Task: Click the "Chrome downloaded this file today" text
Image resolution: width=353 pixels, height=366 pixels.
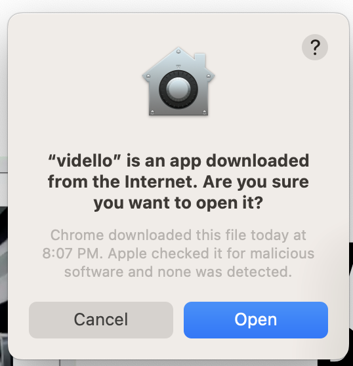Action: pyautogui.click(x=169, y=235)
